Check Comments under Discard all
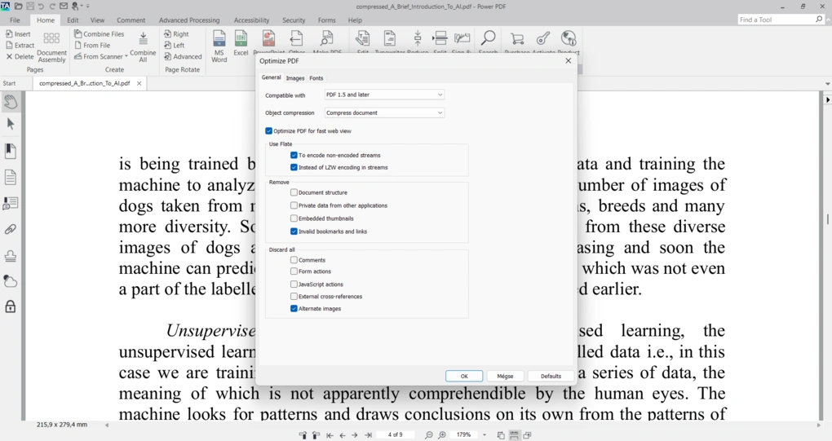The height and width of the screenshot is (441, 832). (x=294, y=260)
